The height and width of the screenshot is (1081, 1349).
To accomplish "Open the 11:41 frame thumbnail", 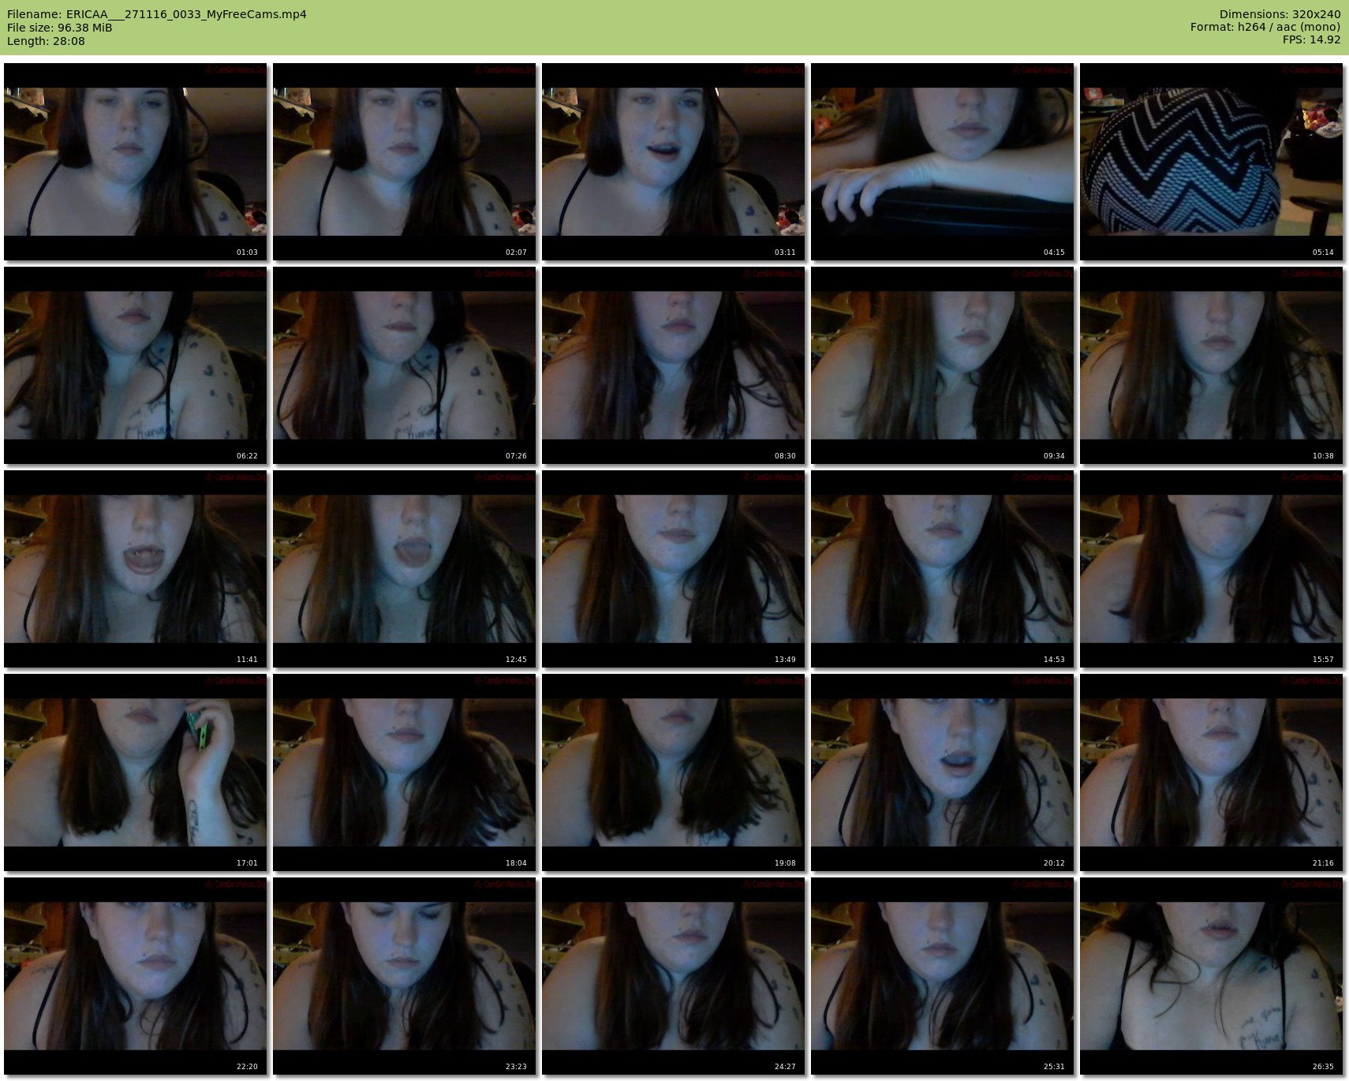I will 135,569.
